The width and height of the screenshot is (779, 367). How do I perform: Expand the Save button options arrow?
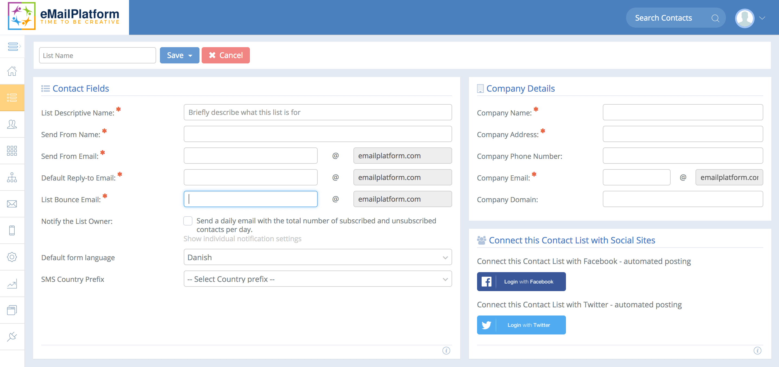click(191, 55)
